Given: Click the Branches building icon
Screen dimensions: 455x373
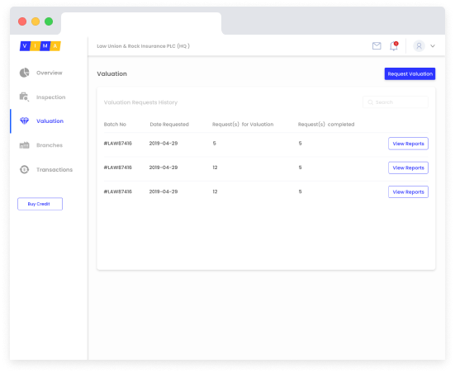Looking at the screenshot, I should (x=25, y=145).
